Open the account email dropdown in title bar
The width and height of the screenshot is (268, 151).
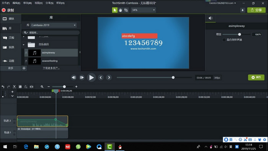click(222, 3)
